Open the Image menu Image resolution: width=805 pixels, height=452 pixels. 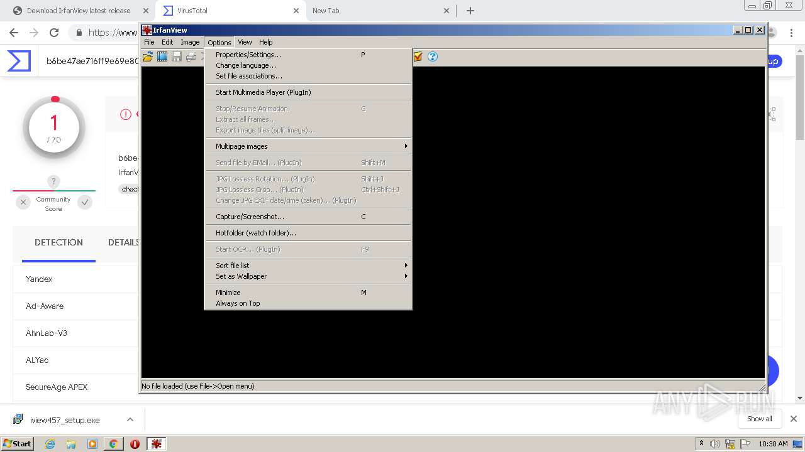pos(190,42)
